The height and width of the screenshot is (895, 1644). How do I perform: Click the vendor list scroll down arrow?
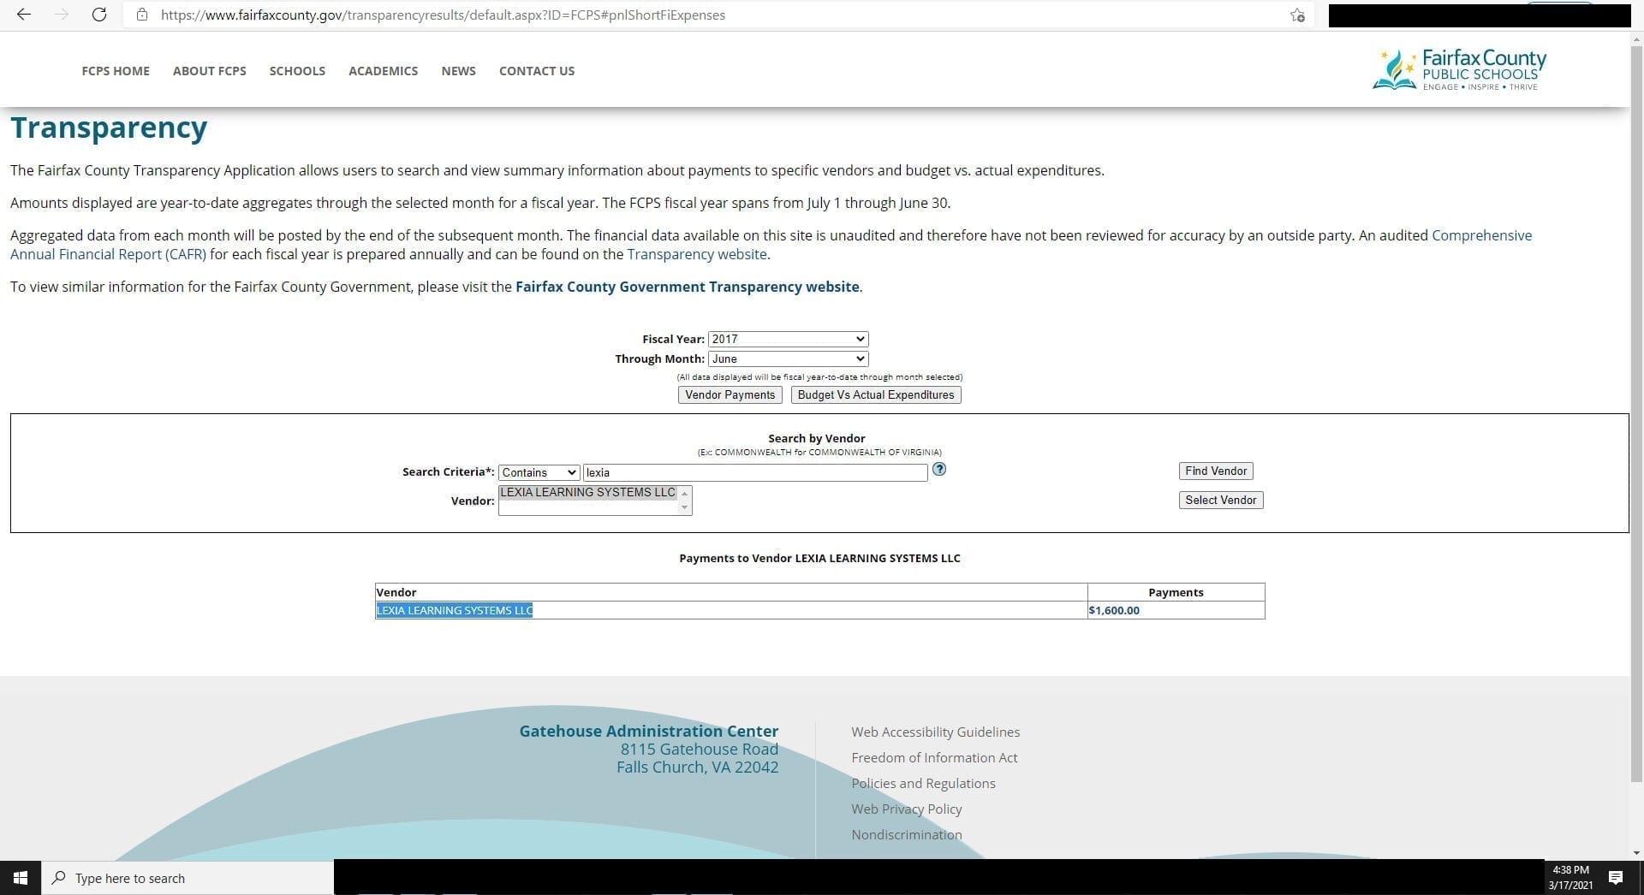tap(684, 507)
